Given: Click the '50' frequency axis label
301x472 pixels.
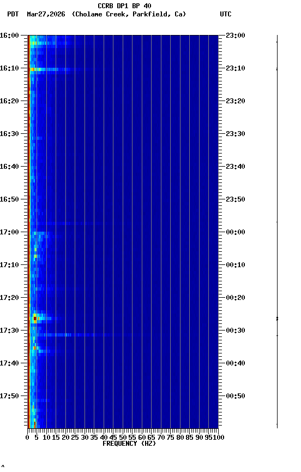Looking at the screenshot, I should pos(123,438).
